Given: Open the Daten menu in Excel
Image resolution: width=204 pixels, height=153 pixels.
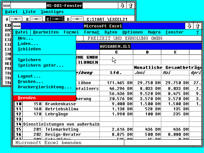Looking at the screenshot, I should [111, 32].
